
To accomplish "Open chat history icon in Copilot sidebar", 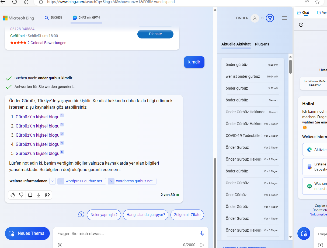I will pos(301,25).
